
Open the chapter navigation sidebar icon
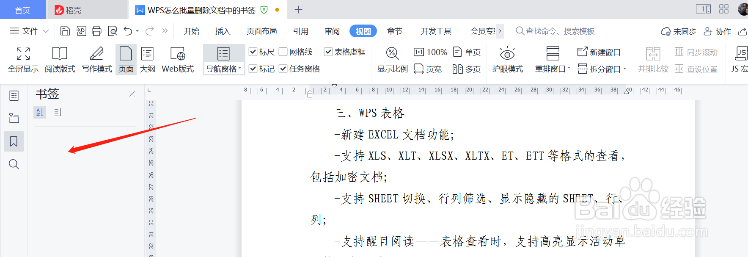click(14, 118)
